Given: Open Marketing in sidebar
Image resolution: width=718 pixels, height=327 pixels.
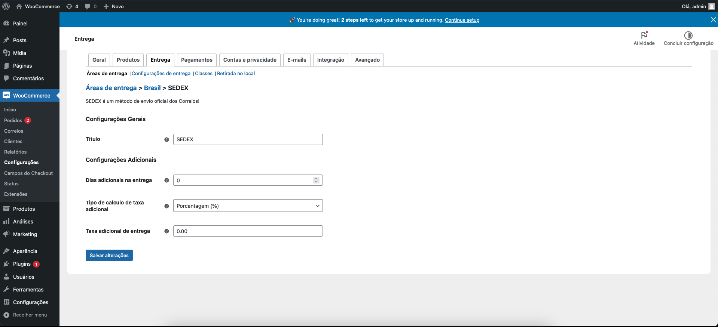Looking at the screenshot, I should (x=30, y=234).
